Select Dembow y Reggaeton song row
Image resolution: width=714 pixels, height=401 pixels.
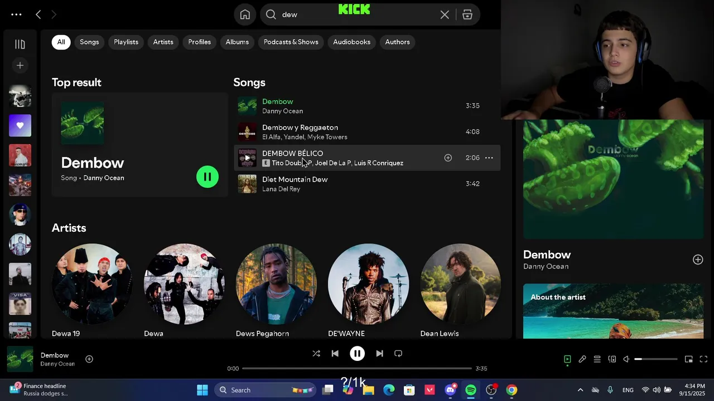point(367,132)
